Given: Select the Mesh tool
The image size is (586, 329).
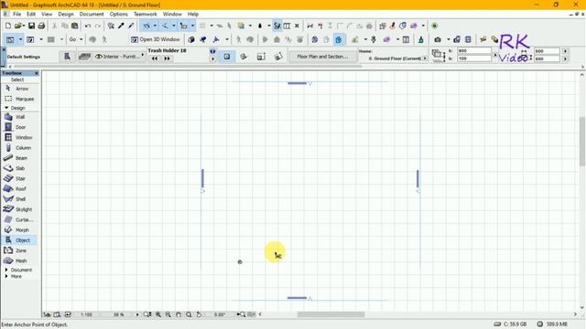Looking at the screenshot, I should pyautogui.click(x=19, y=260).
